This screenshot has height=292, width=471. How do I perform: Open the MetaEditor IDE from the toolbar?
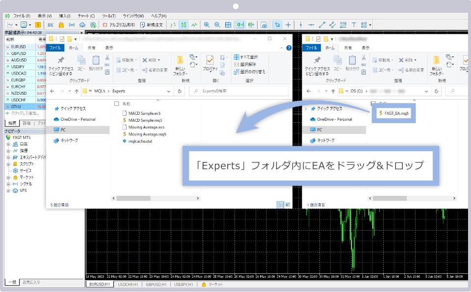50,25
